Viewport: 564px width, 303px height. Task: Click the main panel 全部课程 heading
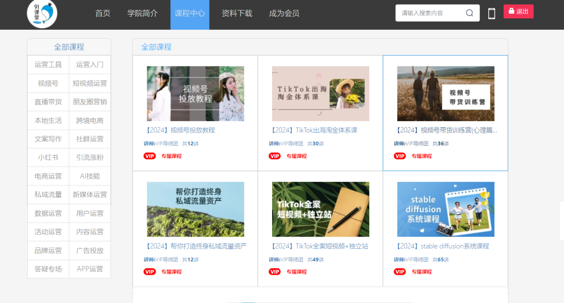point(156,47)
